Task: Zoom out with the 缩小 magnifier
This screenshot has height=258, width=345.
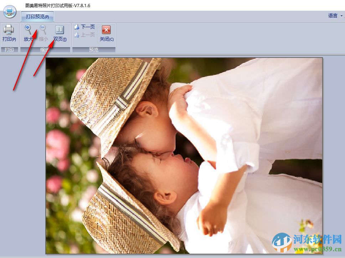Action: pos(43,33)
